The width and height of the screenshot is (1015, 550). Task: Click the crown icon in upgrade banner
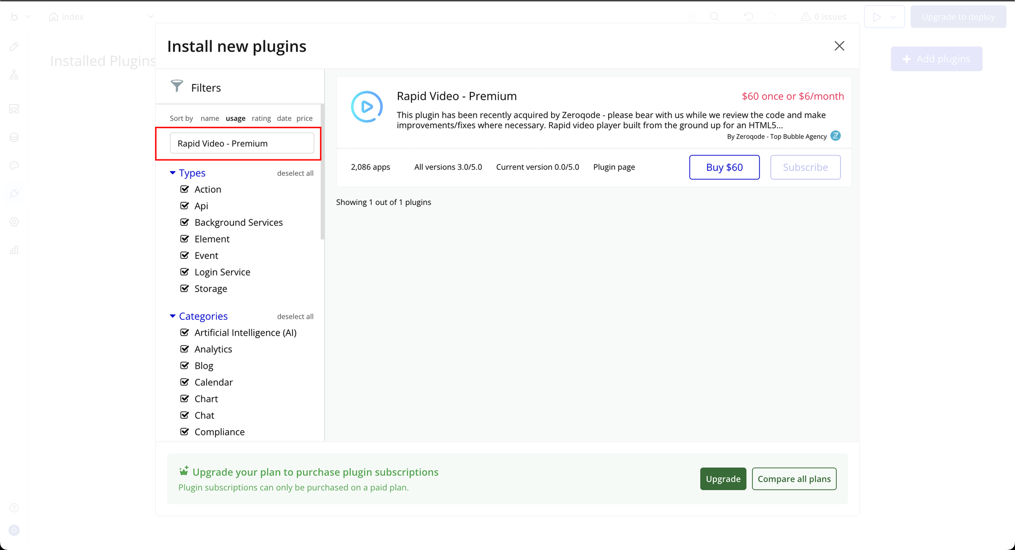[184, 470]
